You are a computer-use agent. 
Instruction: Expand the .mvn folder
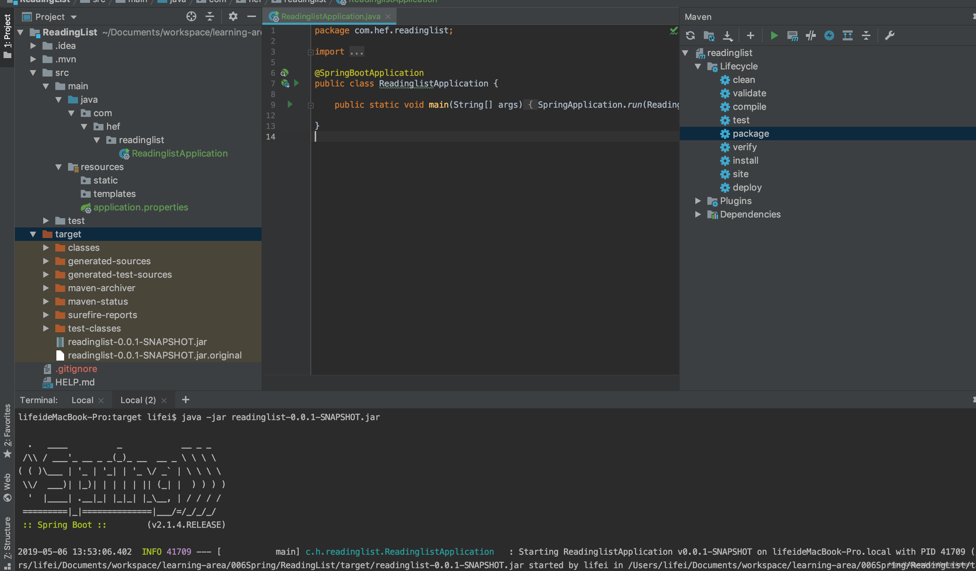click(33, 59)
